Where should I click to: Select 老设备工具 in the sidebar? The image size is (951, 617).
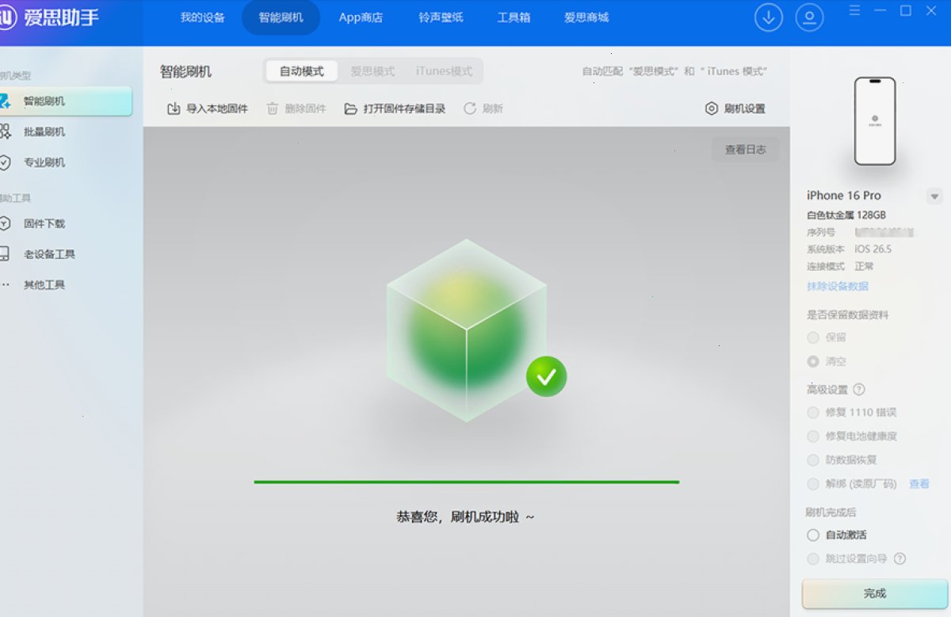click(x=49, y=254)
